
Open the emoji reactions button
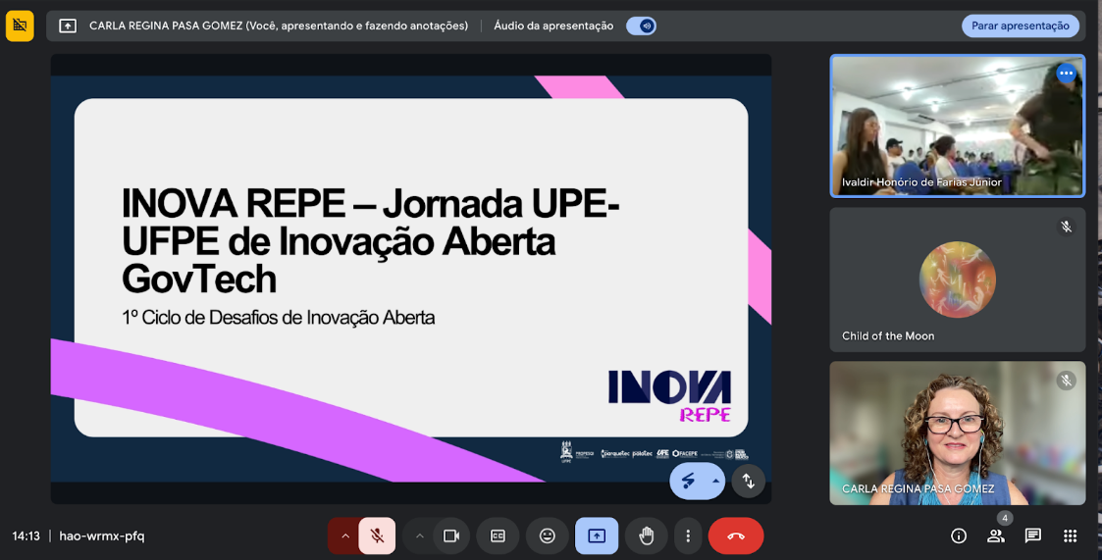click(548, 535)
